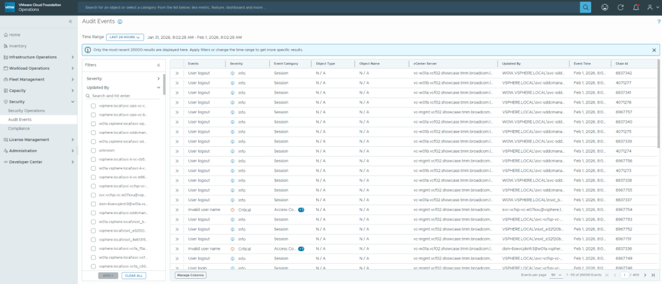Click the Manage Columns button

(190, 275)
